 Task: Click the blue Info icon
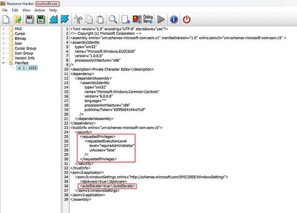[x=173, y=19]
